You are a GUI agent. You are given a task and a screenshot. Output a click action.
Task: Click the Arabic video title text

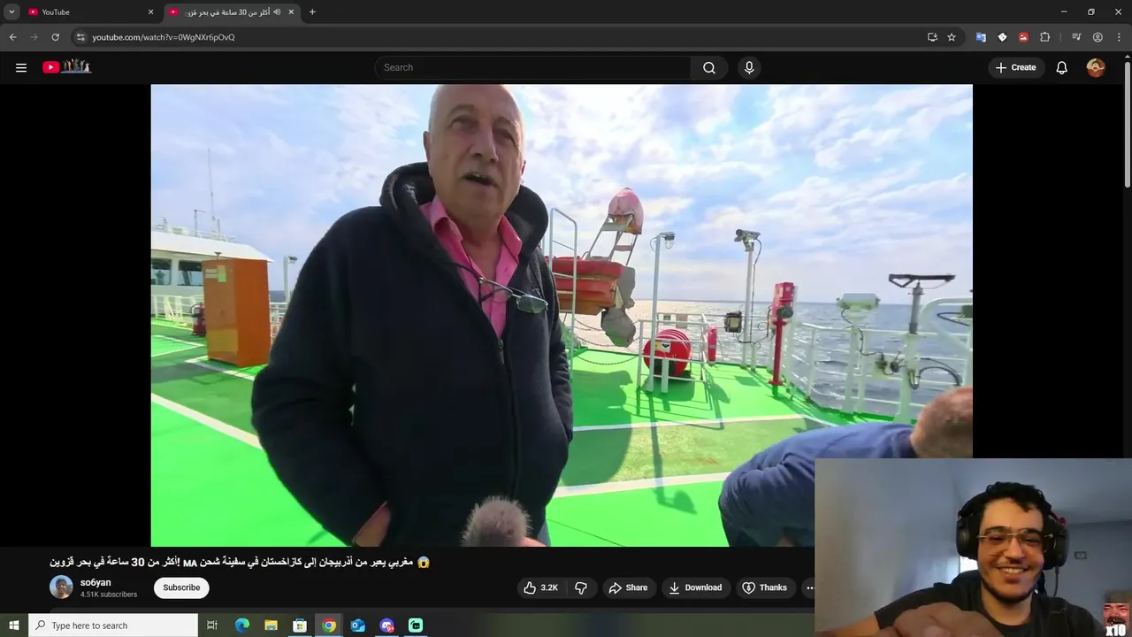click(240, 562)
